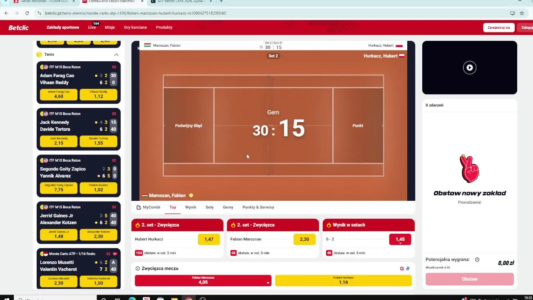The image size is (533, 300).
Task: Select Hubert Hurkacz set 2 odds 1,47
Action: point(209,239)
